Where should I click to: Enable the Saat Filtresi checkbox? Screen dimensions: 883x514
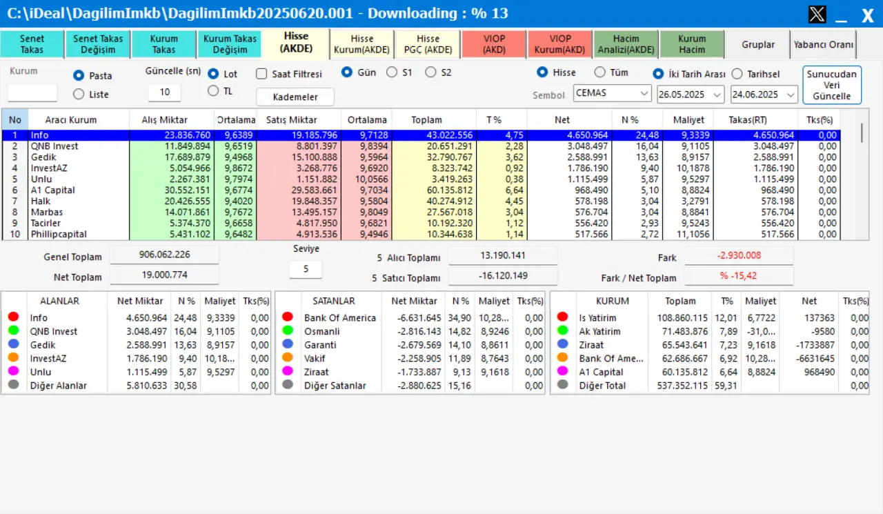click(261, 74)
